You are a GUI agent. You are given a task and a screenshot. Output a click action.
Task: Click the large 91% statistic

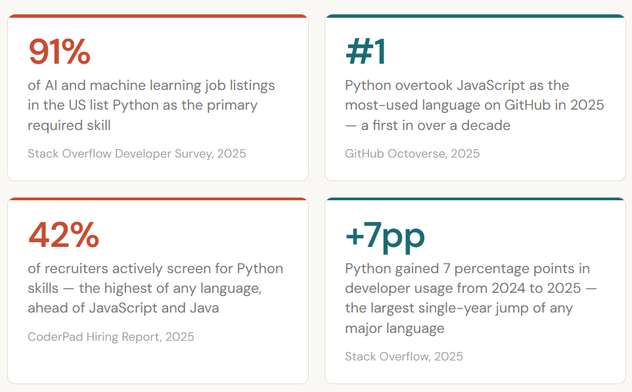(59, 53)
